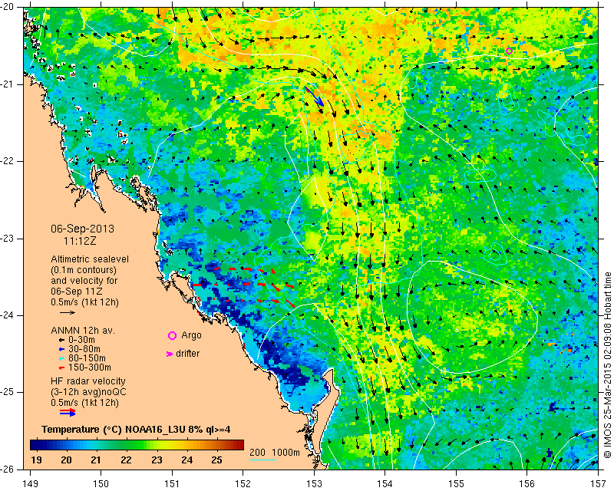The image size is (614, 491).
Task: Click the HF radar red-blue velocity scale arrow
Action: pyautogui.click(x=68, y=412)
